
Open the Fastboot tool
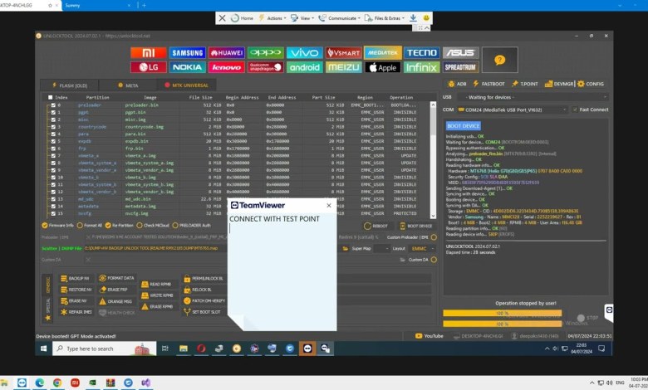click(x=488, y=84)
